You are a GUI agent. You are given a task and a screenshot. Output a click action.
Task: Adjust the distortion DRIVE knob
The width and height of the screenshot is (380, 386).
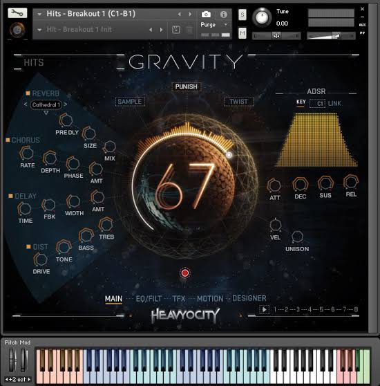tap(40, 259)
